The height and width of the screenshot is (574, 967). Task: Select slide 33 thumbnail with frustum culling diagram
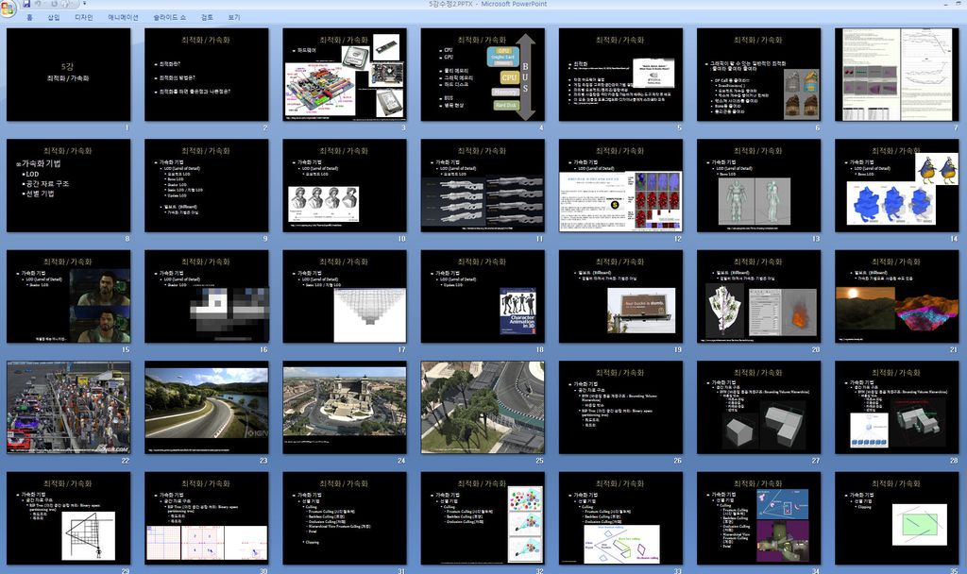click(621, 518)
